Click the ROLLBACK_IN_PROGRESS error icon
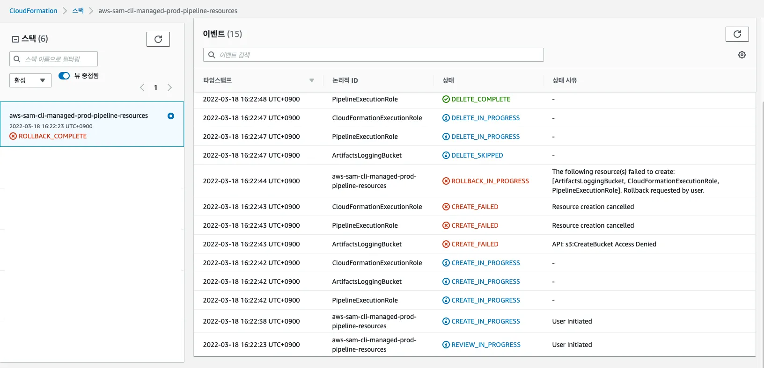Viewport: 764px width, 368px height. pyautogui.click(x=446, y=181)
